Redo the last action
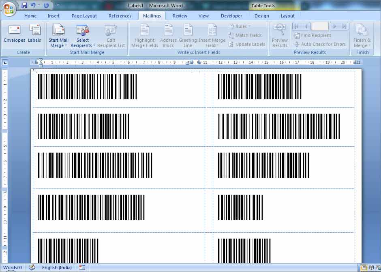Screen dimensions: 381x272 point(46,5)
